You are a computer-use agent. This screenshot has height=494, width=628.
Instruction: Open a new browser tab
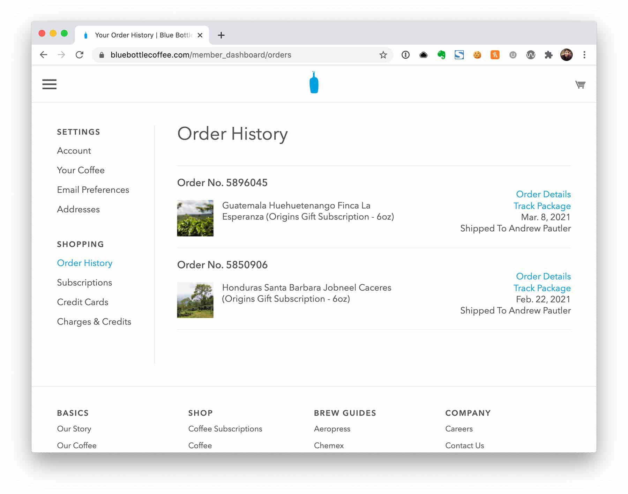[221, 35]
